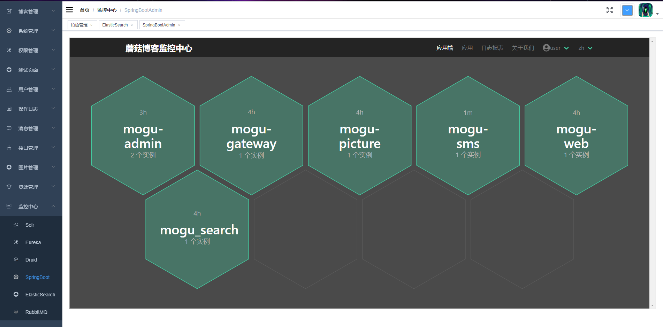Open the user dropdown in monitor navbar
Screen dimensions: 663x327
pyautogui.click(x=556, y=48)
